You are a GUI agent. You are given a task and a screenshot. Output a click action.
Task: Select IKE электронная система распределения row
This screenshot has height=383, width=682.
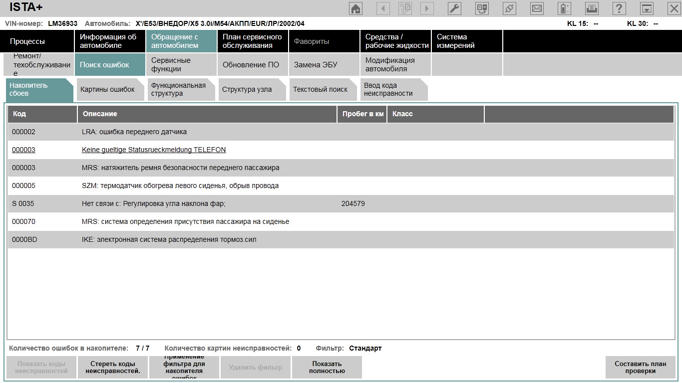(x=341, y=240)
